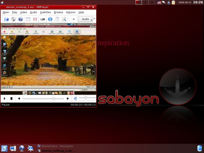Click the network tray icon
Viewport: 204px width, 153px height.
point(164,2)
